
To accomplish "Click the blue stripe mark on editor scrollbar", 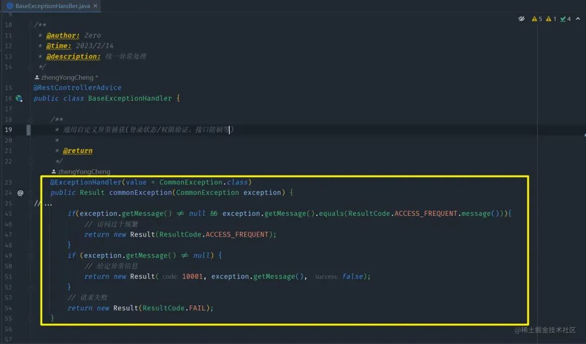I will tap(584, 135).
